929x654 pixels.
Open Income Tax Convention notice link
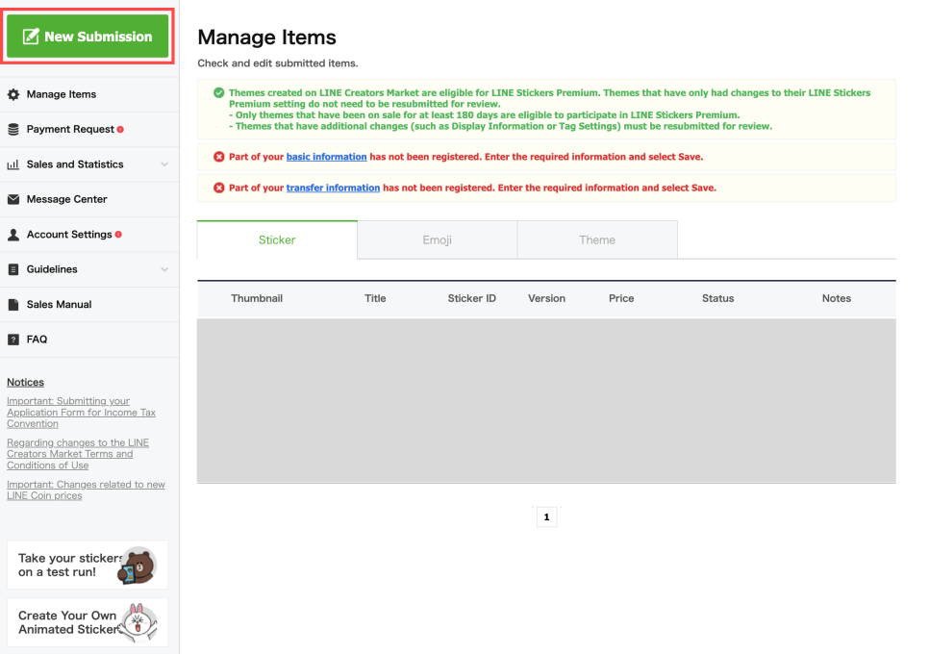coord(81,413)
